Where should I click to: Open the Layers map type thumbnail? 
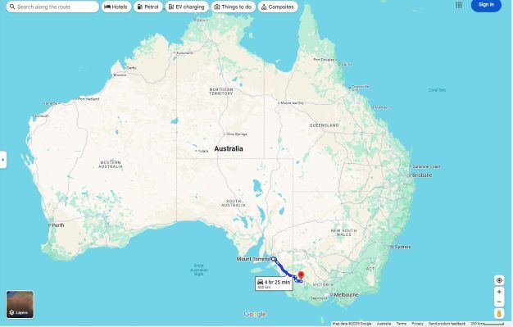(20, 304)
